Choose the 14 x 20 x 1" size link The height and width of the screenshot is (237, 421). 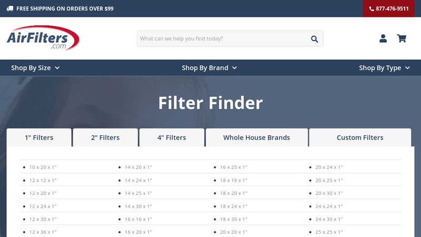click(x=138, y=167)
